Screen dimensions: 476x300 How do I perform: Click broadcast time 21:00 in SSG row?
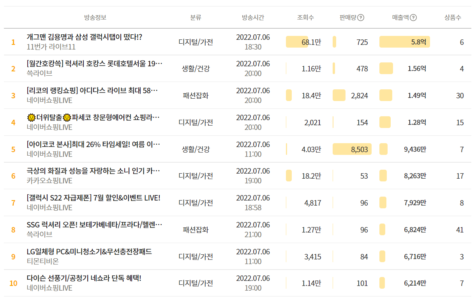(253, 234)
